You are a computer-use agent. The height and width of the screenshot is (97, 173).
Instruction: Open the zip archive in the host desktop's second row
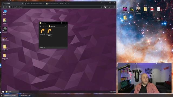pyautogui.click(x=125, y=19)
